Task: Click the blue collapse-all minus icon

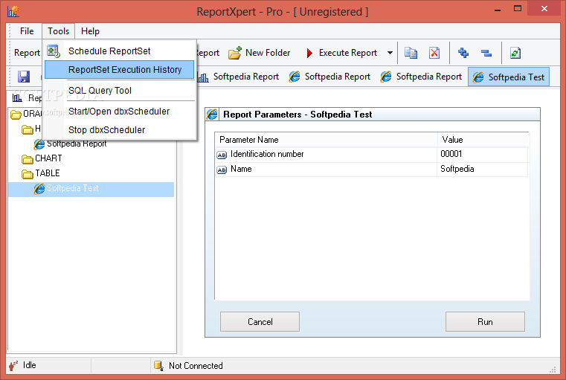Action: [x=486, y=53]
